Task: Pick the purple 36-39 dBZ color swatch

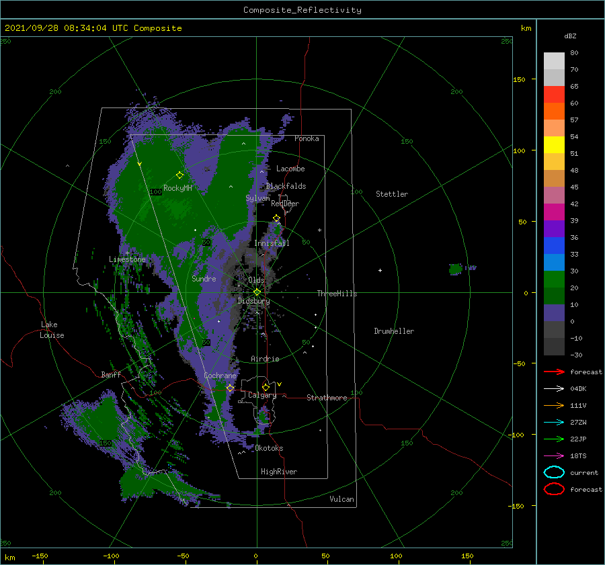Action: [554, 228]
